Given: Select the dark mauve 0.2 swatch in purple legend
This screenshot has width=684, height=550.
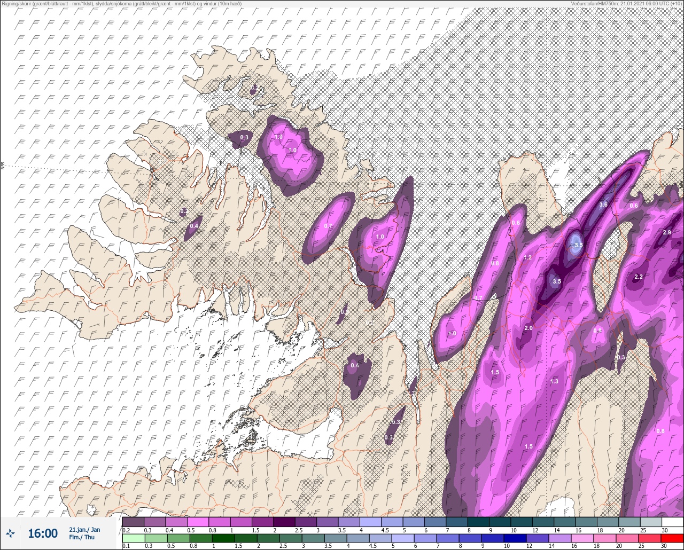Looking at the screenshot, I should pyautogui.click(x=133, y=522).
